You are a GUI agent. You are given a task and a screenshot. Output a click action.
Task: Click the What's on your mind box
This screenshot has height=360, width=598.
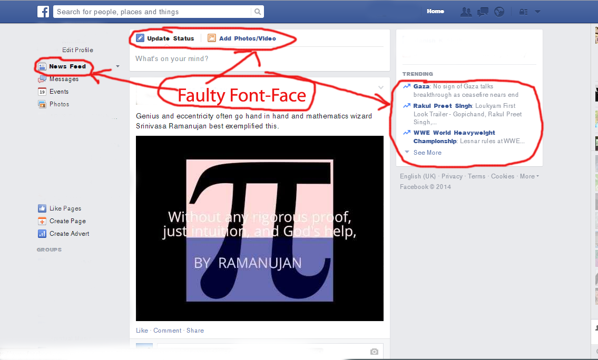[x=259, y=58]
